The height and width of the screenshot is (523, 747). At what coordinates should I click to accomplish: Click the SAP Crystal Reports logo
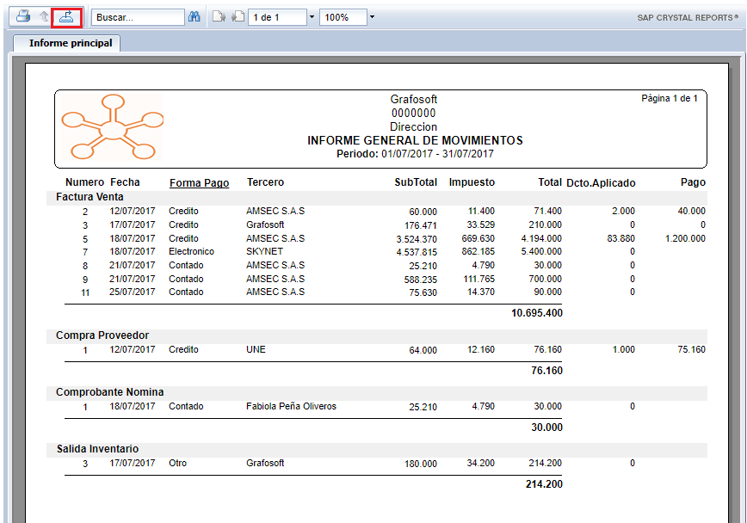pyautogui.click(x=689, y=17)
